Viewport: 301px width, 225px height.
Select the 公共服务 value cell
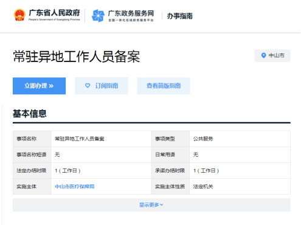tap(240, 139)
